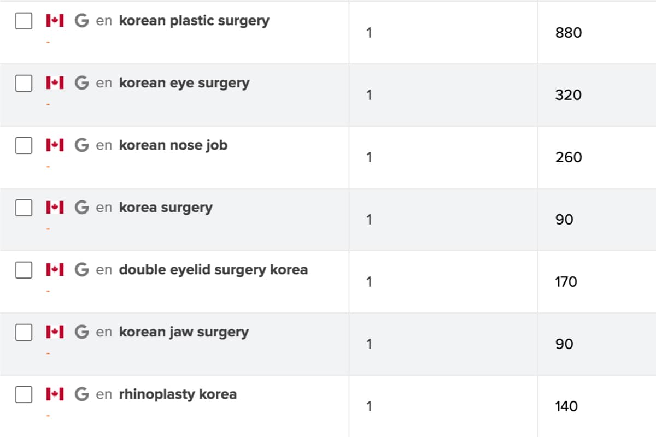Enable checkbox for double eyelid surgery korea
This screenshot has height=437, width=656.
(24, 270)
